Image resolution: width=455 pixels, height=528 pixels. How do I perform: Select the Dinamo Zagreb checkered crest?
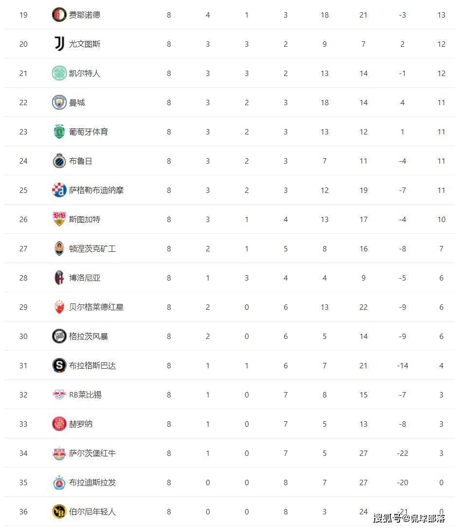tap(59, 190)
